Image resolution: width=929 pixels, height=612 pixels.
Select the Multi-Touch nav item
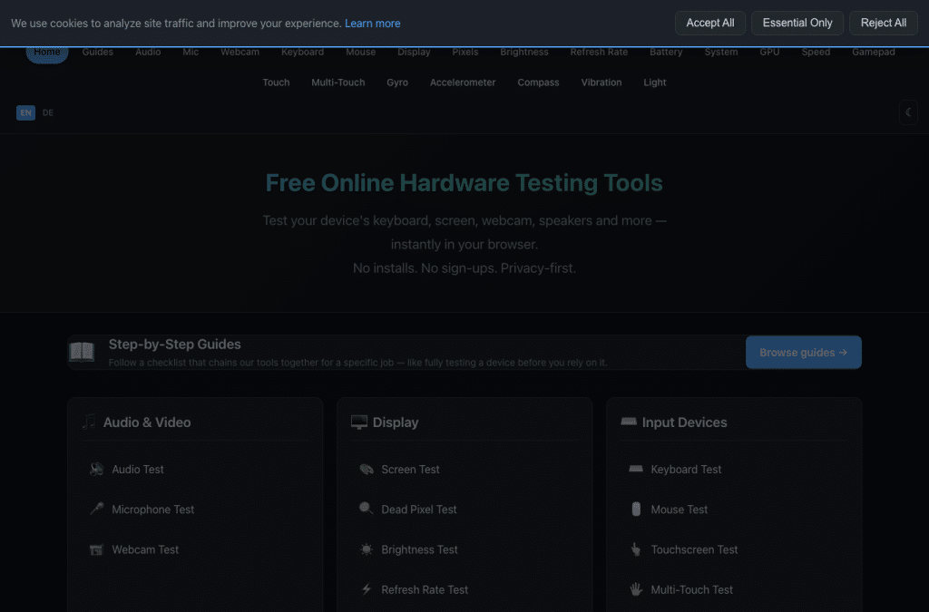(338, 83)
